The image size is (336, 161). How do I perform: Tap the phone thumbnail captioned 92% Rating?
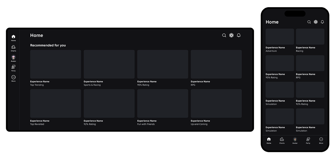tap(310, 90)
